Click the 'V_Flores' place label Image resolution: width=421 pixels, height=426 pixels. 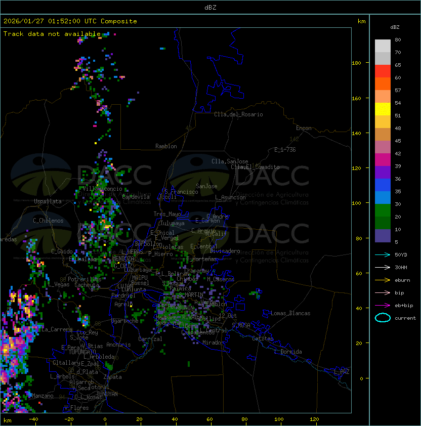pyautogui.click(x=76, y=408)
